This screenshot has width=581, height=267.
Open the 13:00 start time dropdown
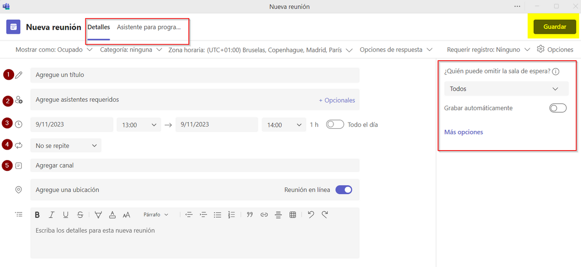[x=139, y=125]
